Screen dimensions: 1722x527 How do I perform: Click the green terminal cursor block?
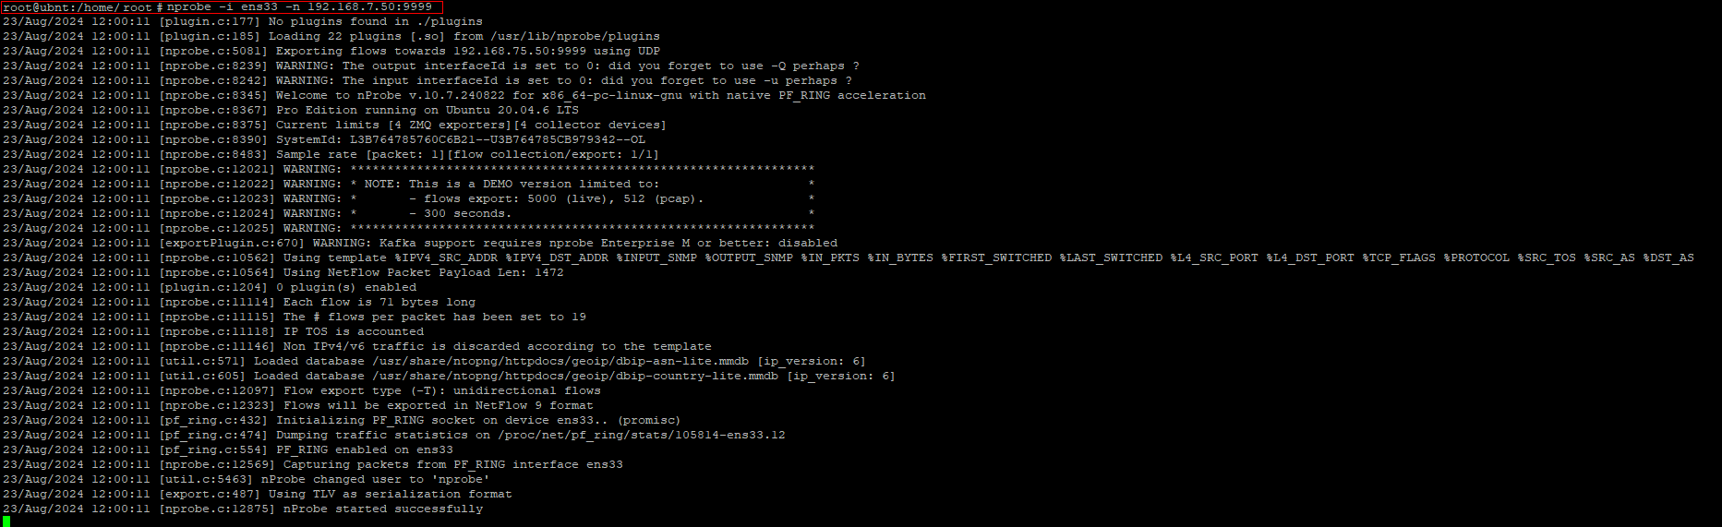point(6,521)
